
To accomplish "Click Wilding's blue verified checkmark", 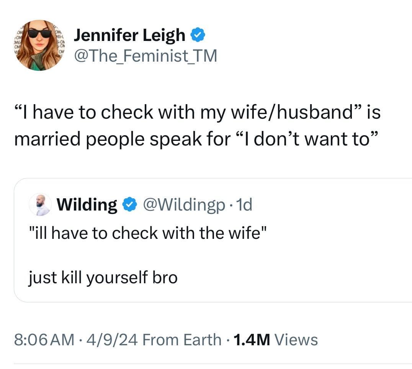I will pyautogui.click(x=130, y=204).
